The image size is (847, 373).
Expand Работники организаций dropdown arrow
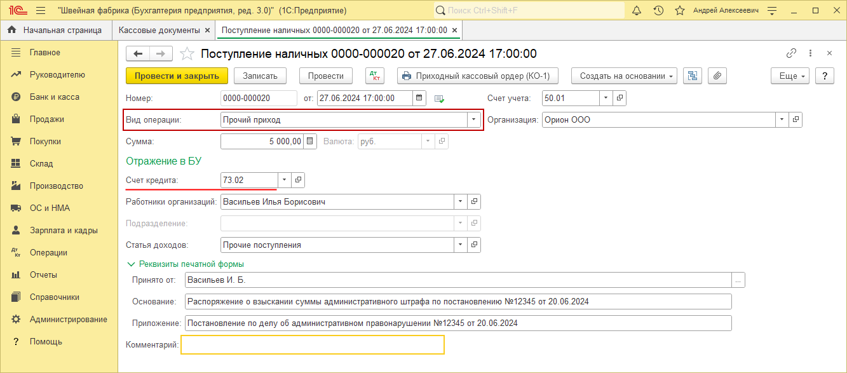click(x=460, y=201)
